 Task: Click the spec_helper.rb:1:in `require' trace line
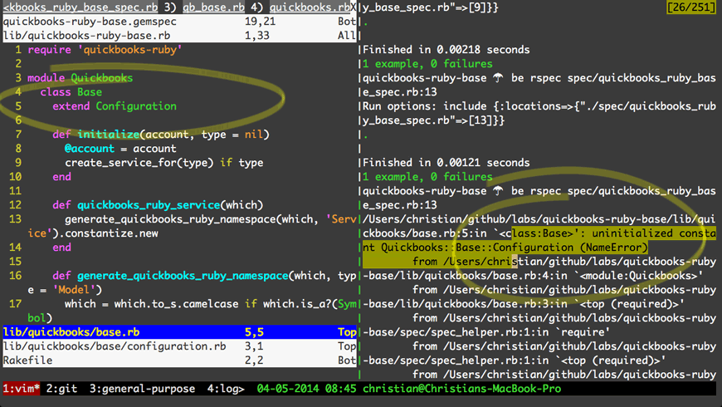tap(486, 332)
